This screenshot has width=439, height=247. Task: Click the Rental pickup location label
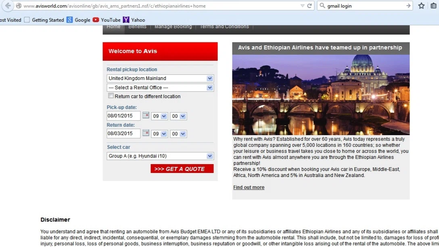[x=132, y=70]
